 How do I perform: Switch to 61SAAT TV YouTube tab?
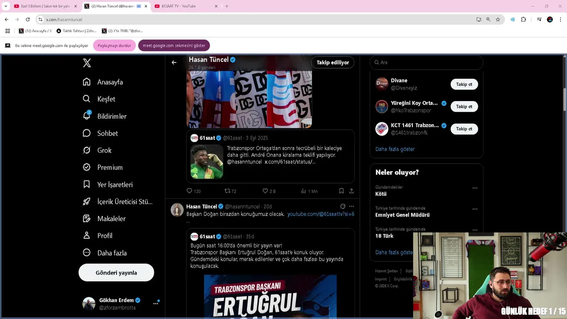[186, 6]
